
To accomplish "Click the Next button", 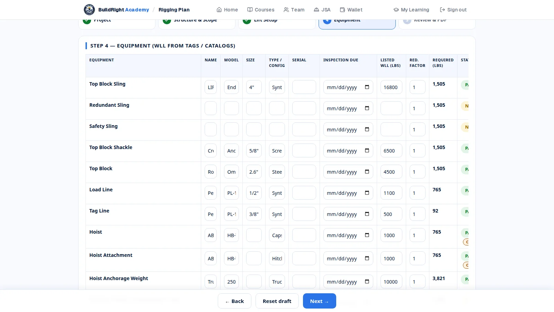I will [x=320, y=301].
